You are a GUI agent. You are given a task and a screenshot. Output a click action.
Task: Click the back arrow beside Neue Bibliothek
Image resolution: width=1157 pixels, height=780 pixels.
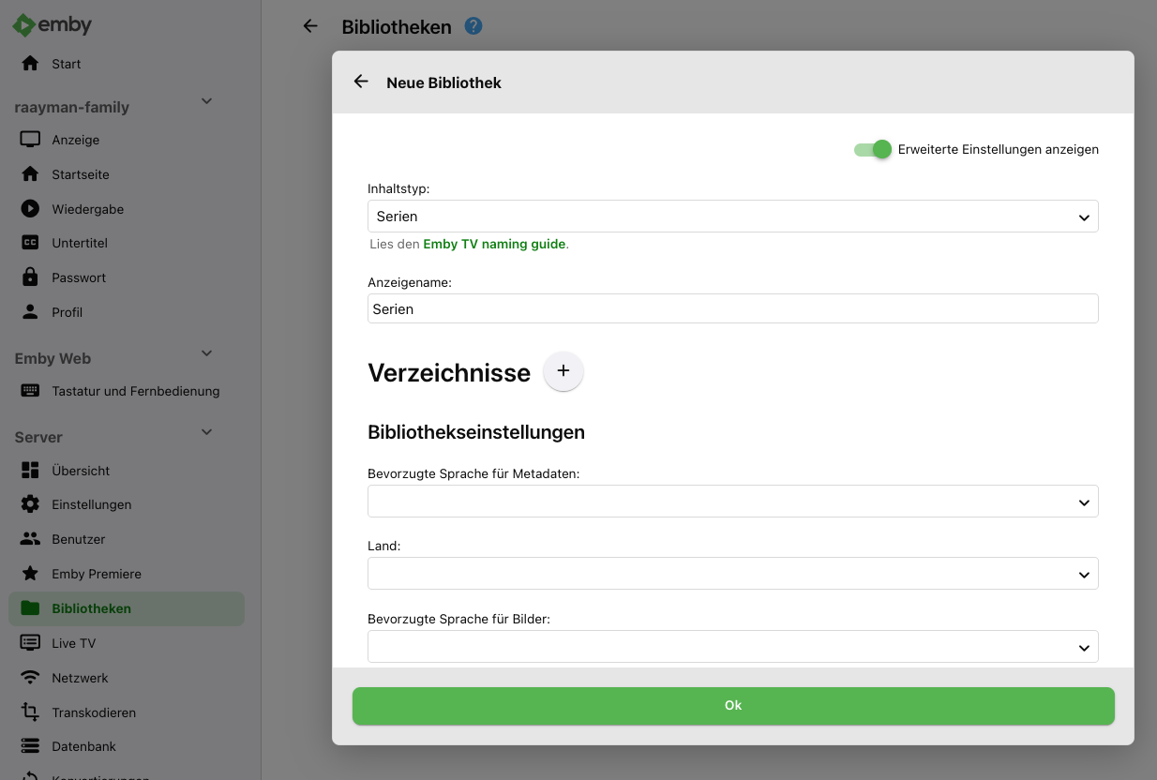[361, 82]
